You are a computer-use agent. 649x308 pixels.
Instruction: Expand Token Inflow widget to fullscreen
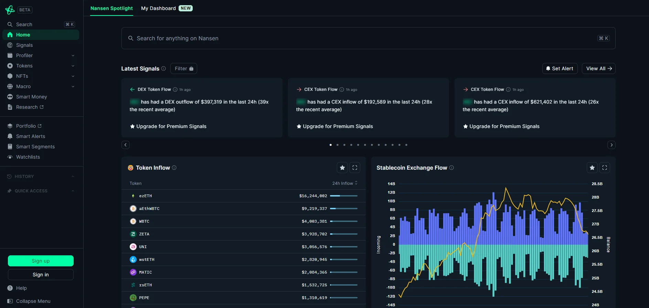pos(355,168)
